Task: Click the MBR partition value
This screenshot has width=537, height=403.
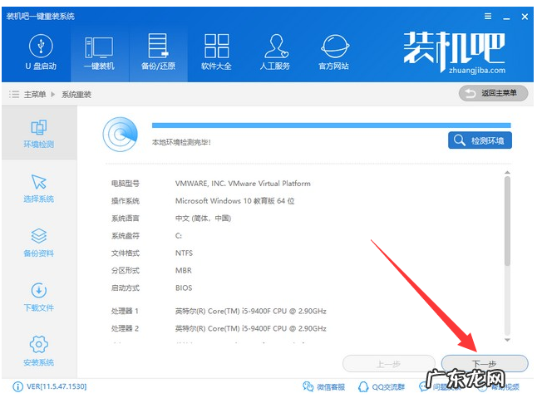Action: tap(184, 271)
